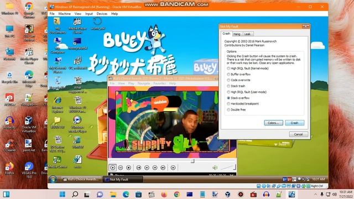Select Google Chrome icon on host desktop
The width and height of the screenshot is (354, 199).
tap(29, 10)
